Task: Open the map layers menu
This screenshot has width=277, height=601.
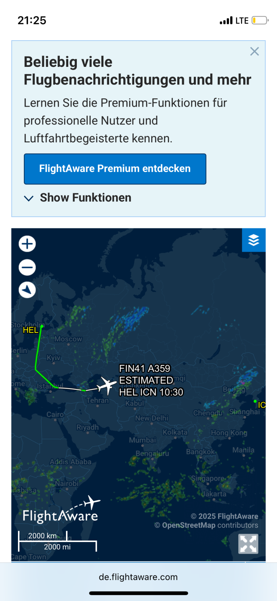Action: [x=254, y=240]
